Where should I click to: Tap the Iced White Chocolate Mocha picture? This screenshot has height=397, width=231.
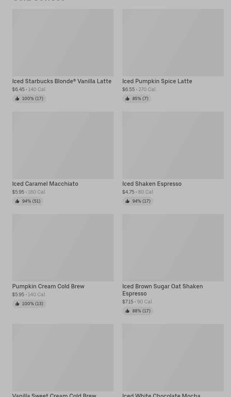[173, 357]
